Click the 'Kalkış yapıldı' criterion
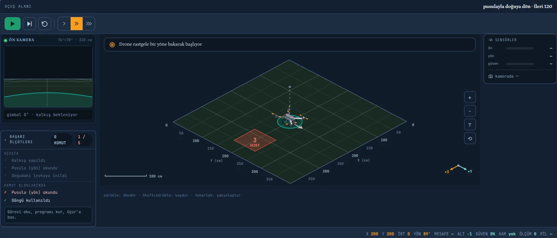557x238 pixels. coord(28,160)
